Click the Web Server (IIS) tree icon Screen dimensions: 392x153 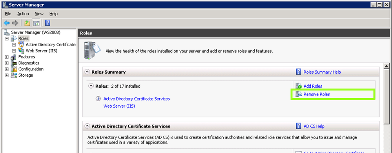tap(22, 51)
